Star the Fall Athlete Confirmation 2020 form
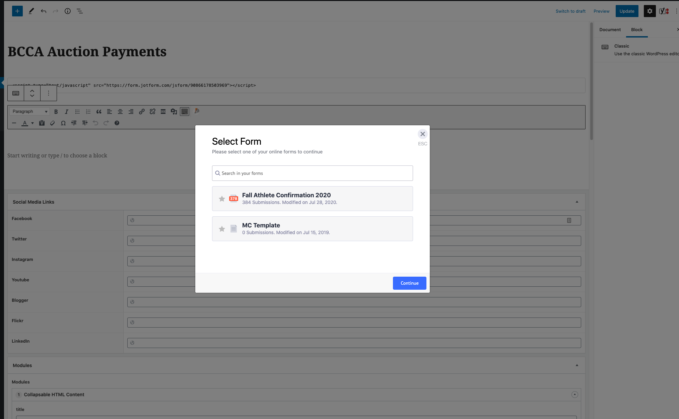This screenshot has width=679, height=419. click(x=222, y=199)
